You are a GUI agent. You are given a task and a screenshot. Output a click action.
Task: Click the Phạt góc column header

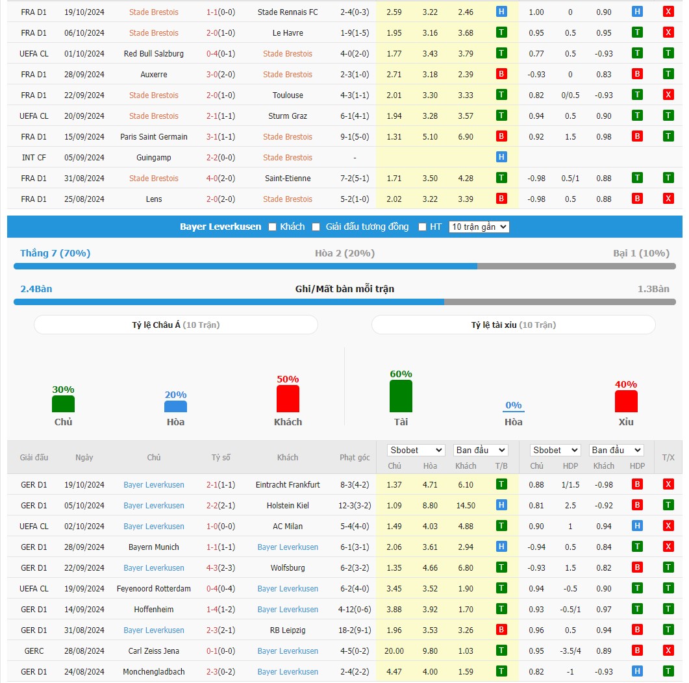[355, 457]
